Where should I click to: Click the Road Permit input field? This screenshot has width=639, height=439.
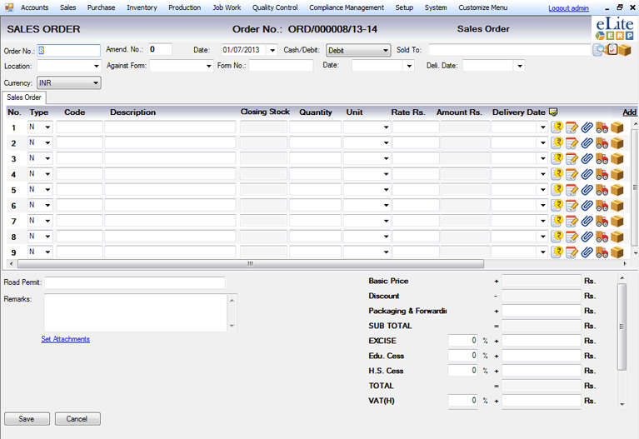point(134,282)
